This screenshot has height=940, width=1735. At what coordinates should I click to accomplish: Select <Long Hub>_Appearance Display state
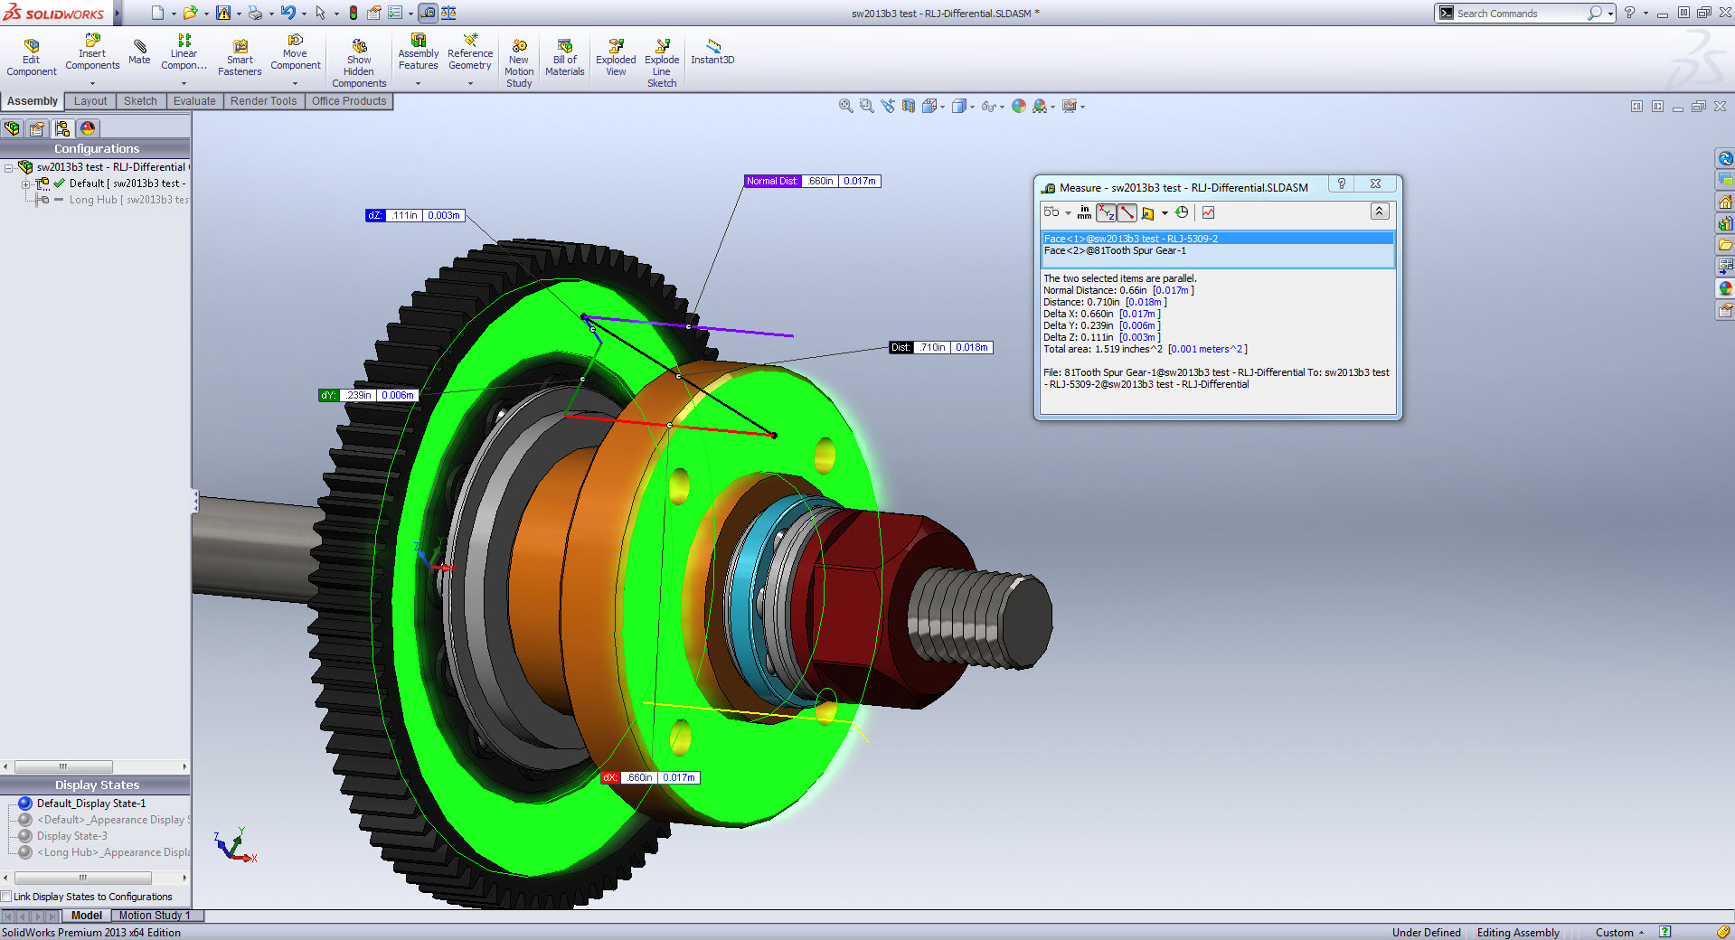113,852
